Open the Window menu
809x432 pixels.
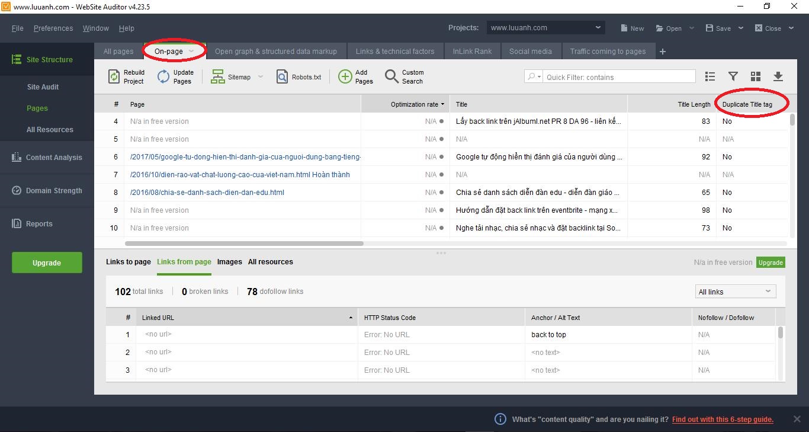coord(96,28)
